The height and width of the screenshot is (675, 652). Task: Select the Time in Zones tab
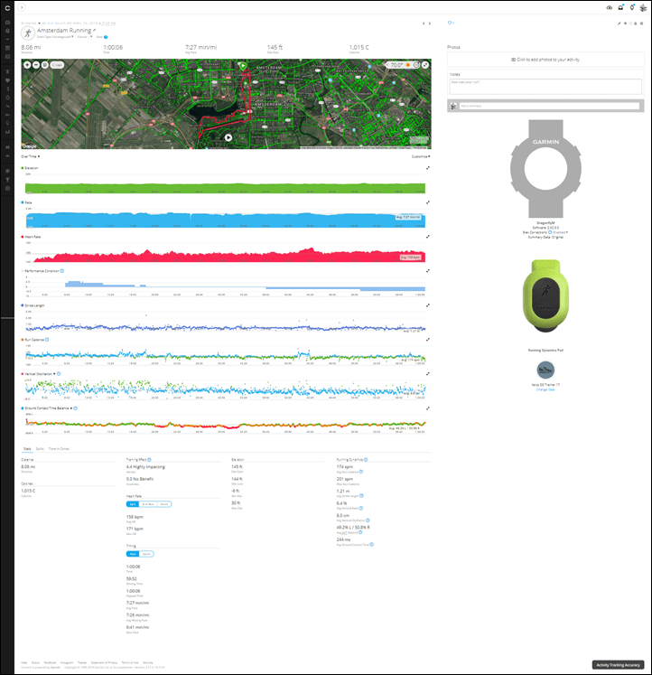tap(59, 449)
